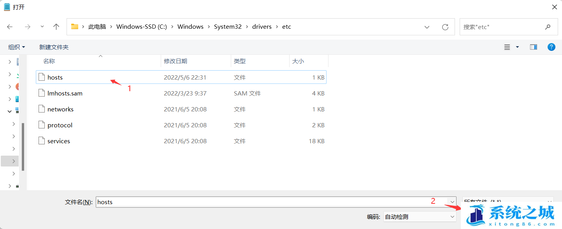This screenshot has width=562, height=229.
Task: Jump to 此电脑 in the address bar
Action: pyautogui.click(x=97, y=27)
